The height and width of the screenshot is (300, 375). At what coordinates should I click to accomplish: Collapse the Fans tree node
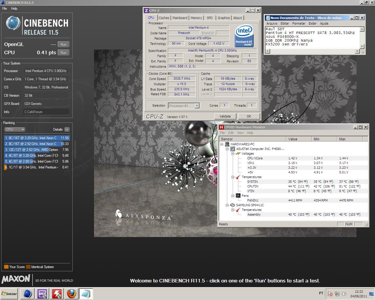233,196
